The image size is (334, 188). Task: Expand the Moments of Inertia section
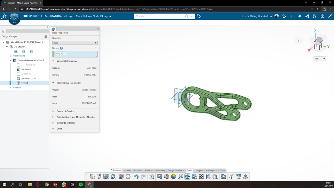(x=53, y=123)
